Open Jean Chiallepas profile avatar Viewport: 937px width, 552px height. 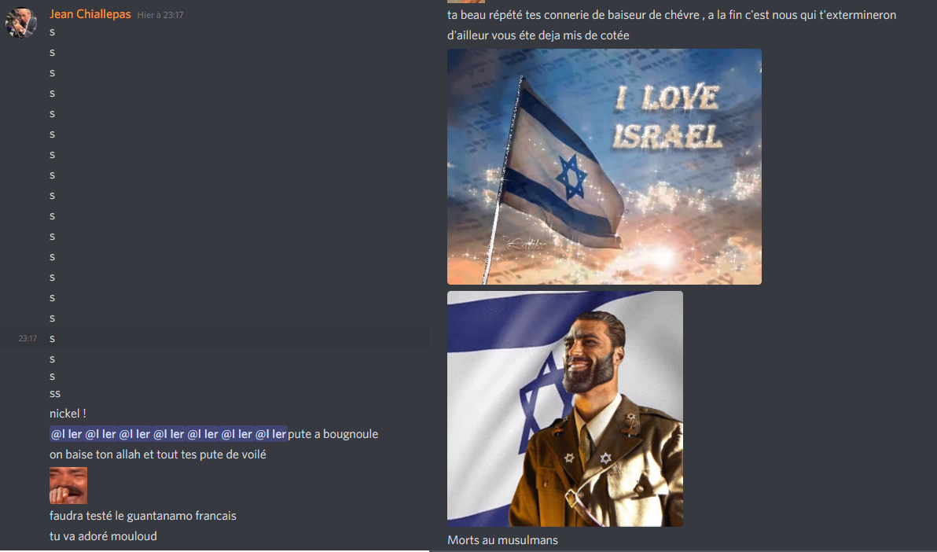[21, 23]
